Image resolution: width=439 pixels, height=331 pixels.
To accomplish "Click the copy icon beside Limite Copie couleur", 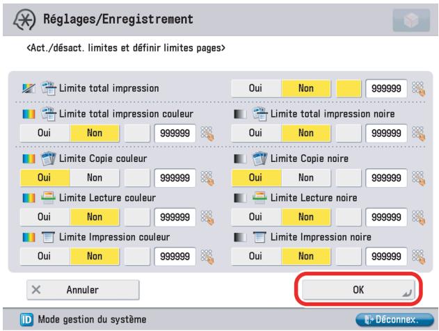I will tap(48, 159).
